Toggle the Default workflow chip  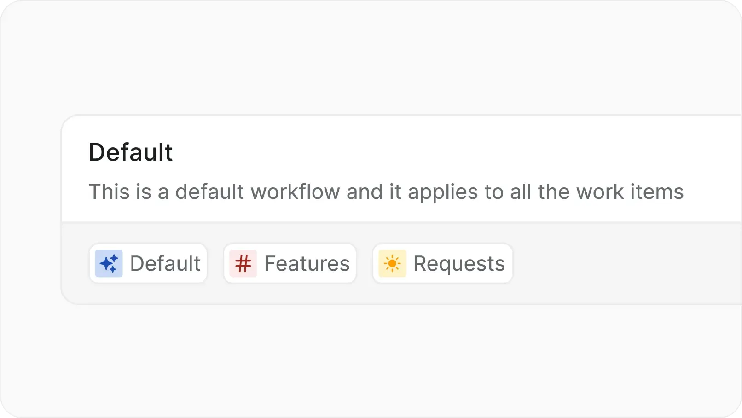(148, 263)
